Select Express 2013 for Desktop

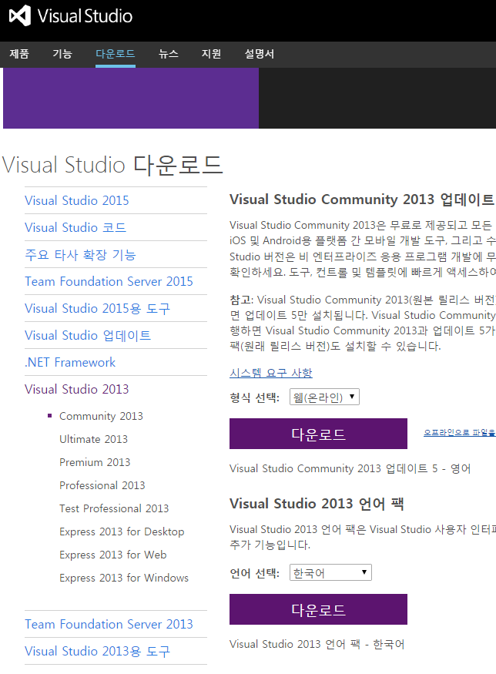coord(122,531)
